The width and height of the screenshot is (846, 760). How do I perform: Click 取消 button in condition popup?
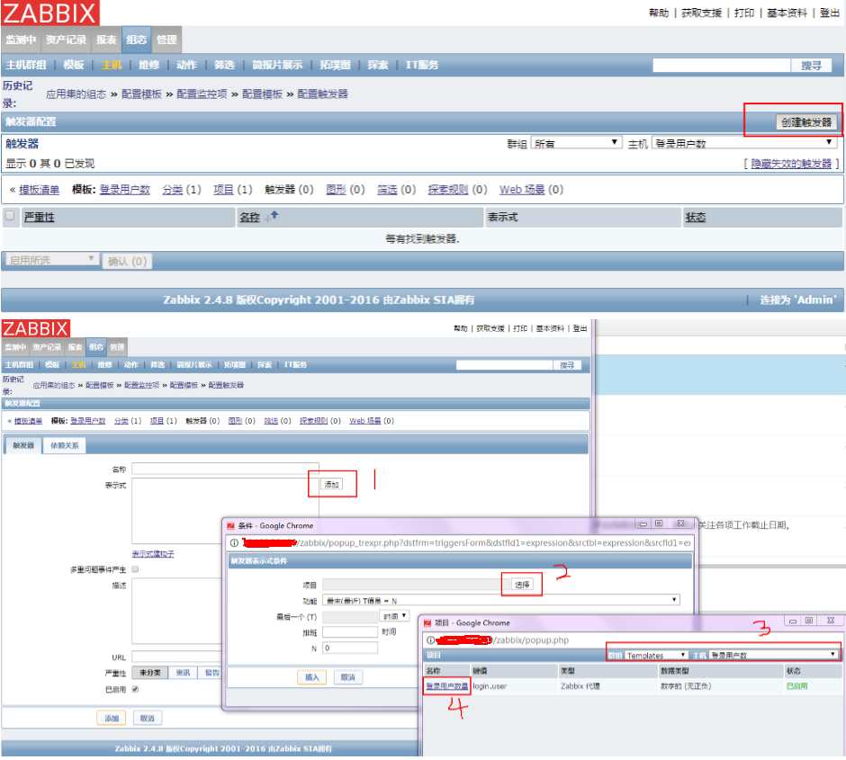tap(348, 677)
